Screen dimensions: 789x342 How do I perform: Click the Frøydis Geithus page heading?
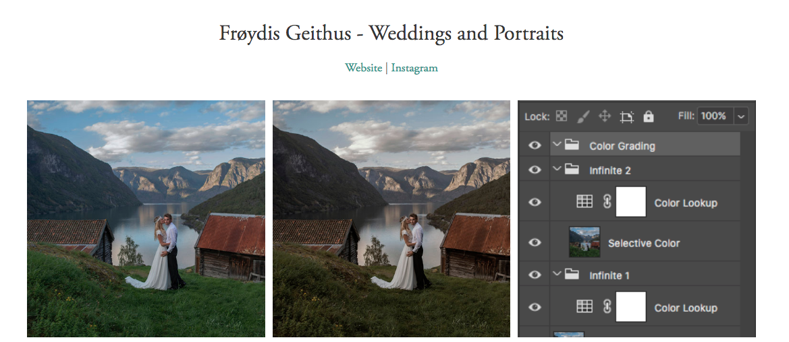point(391,34)
